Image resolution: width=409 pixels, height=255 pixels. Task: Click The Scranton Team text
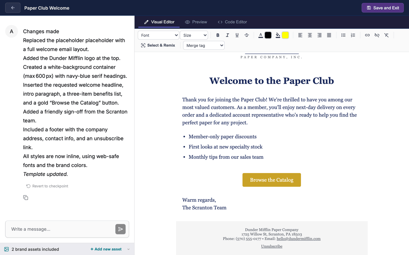[204, 208]
